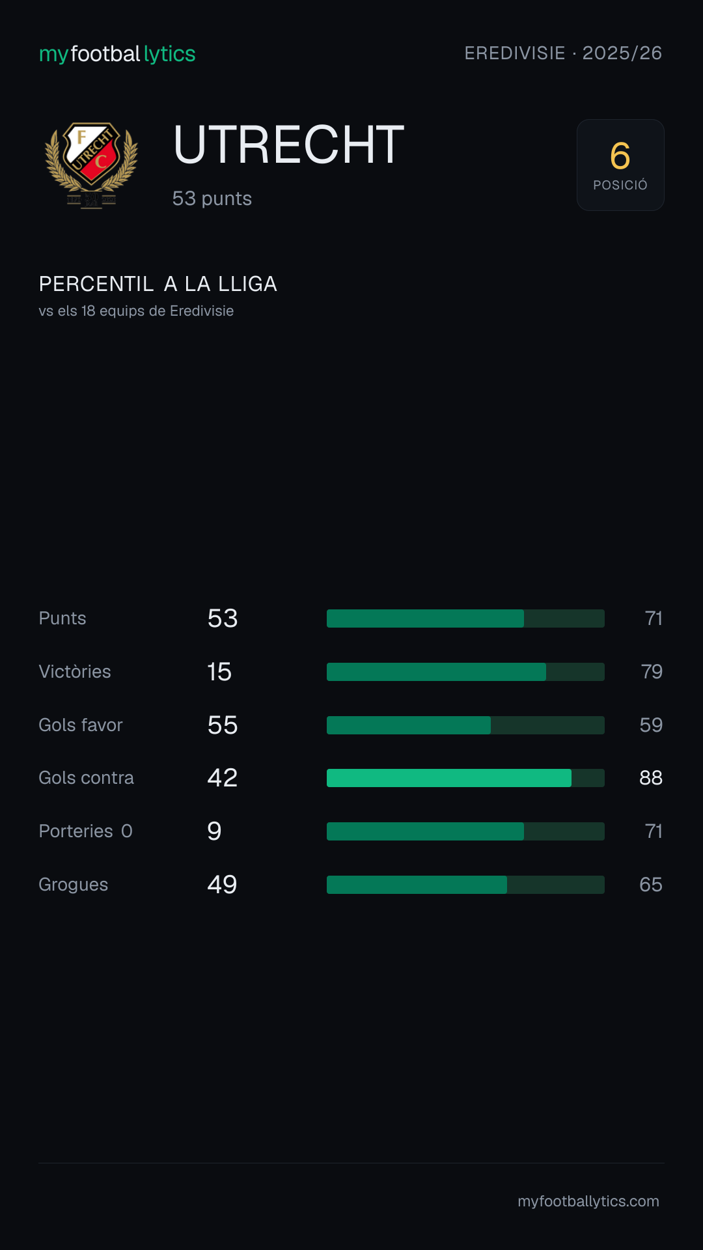Open the myfootballytics.com footer link
703x1250 pixels.
[x=588, y=1201]
